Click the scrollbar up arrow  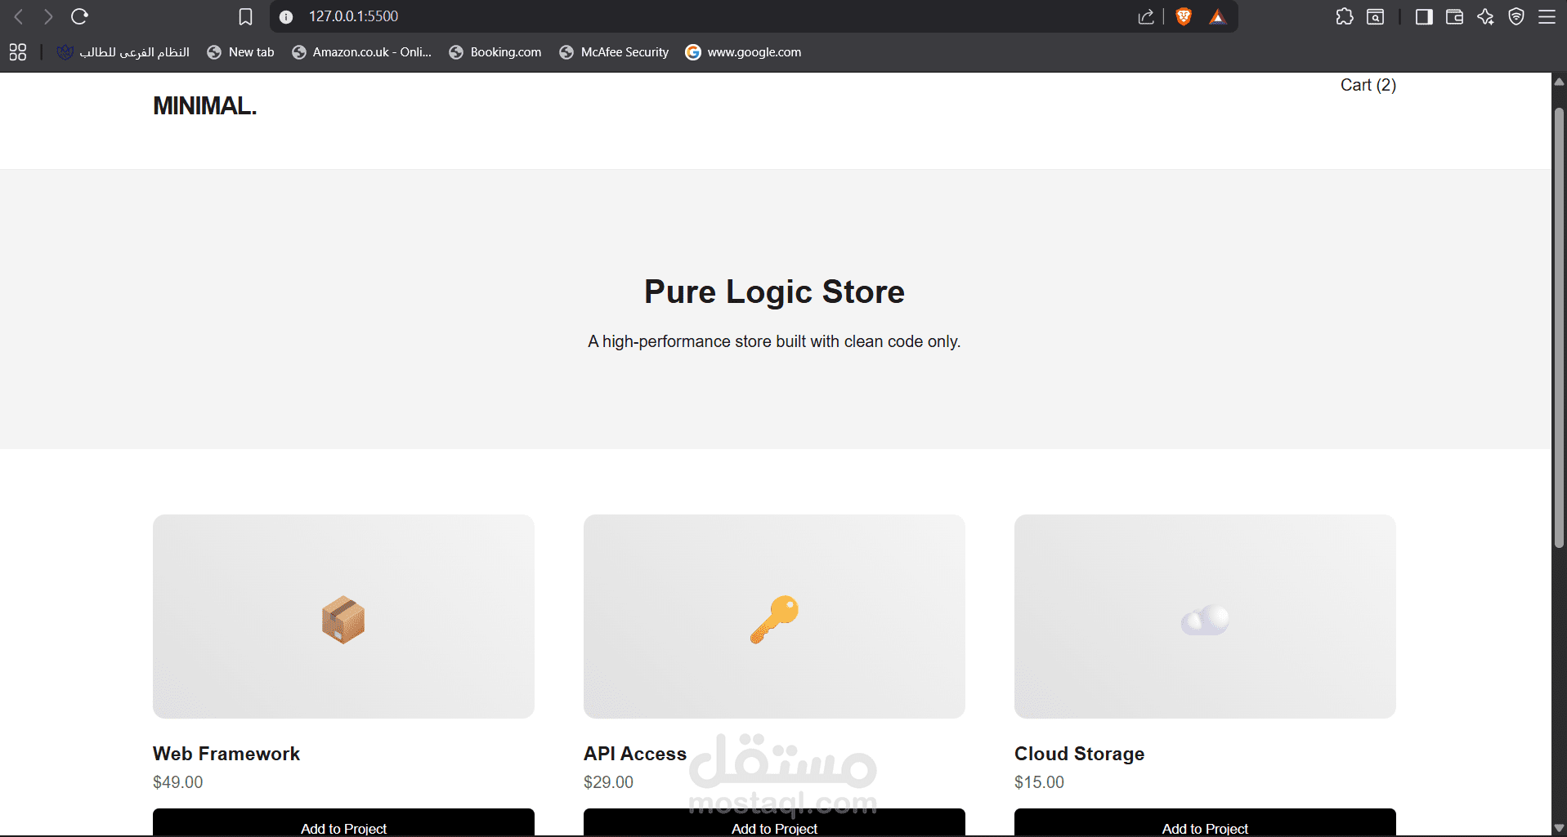tap(1559, 82)
